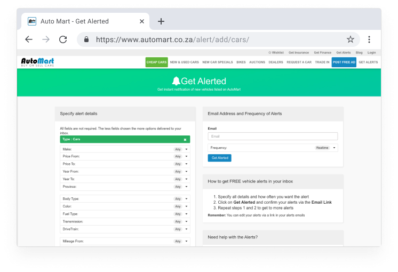Open a new tab with the plus icon

[161, 21]
